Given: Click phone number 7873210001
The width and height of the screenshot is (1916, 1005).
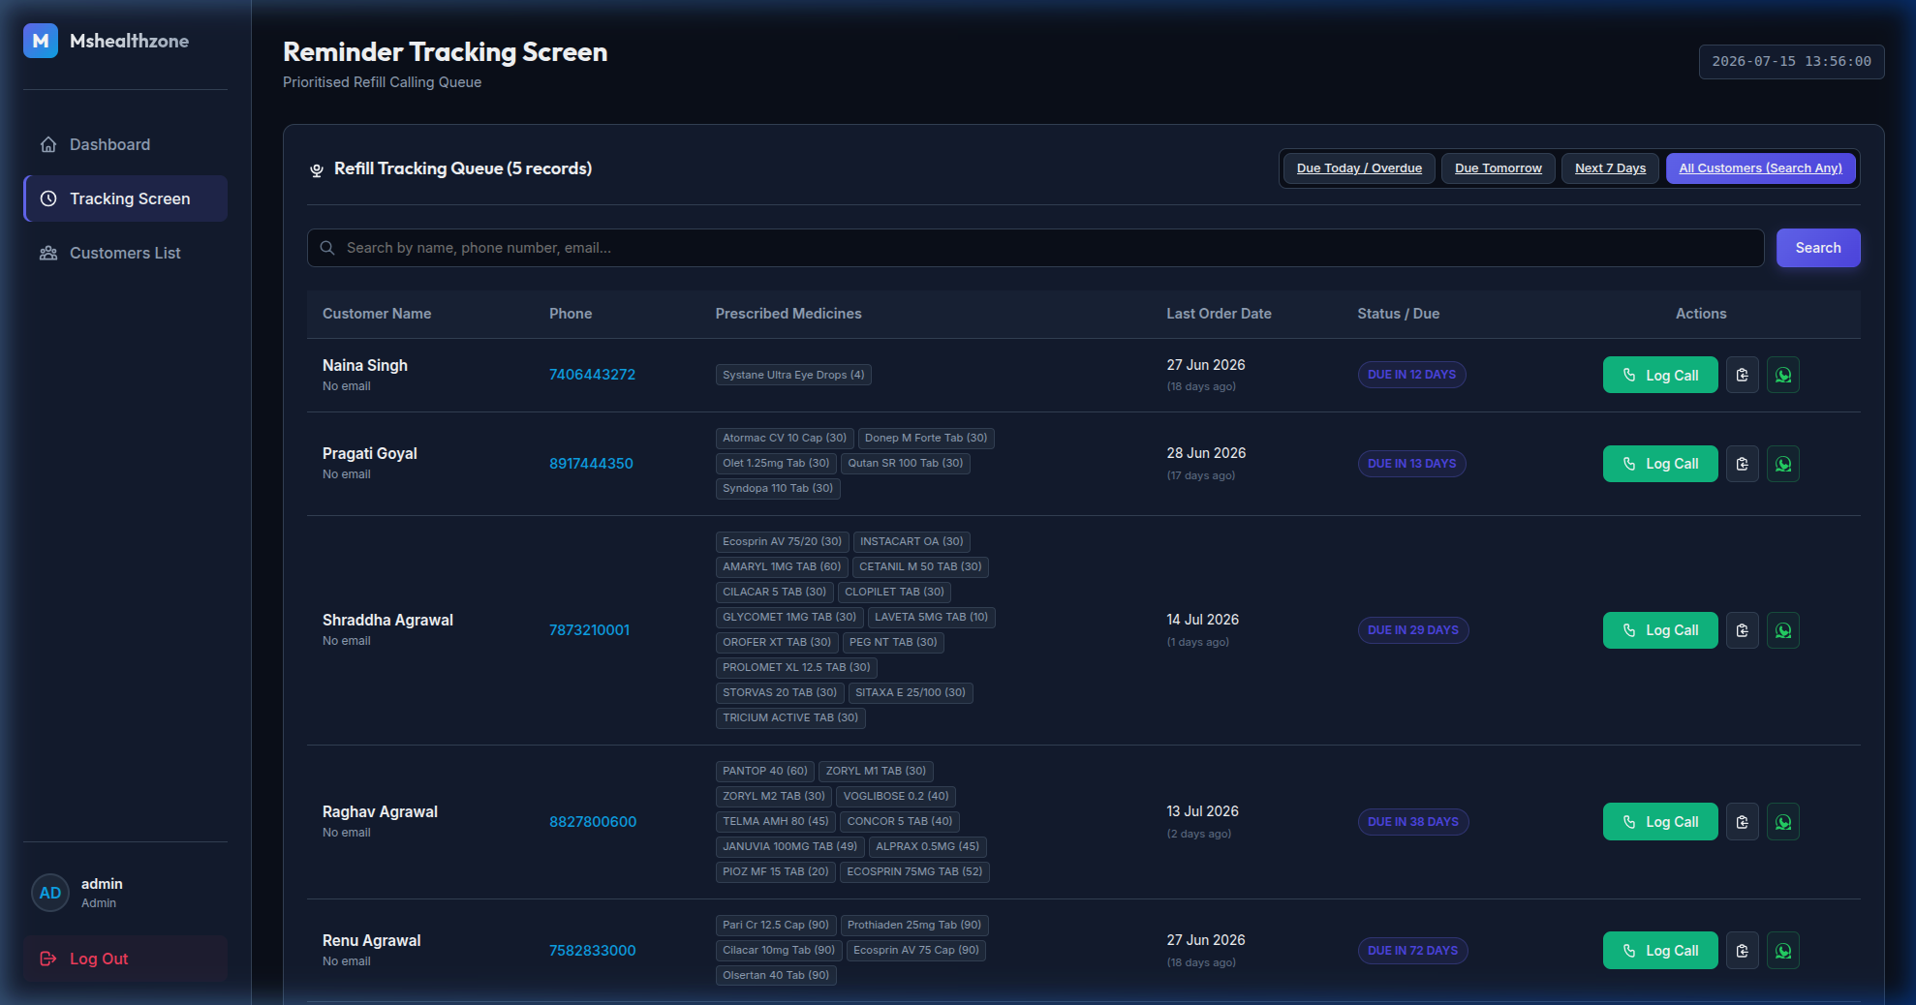Looking at the screenshot, I should tap(589, 630).
